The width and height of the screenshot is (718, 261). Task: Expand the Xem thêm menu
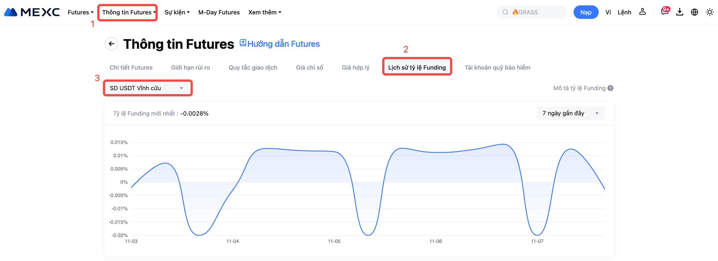pyautogui.click(x=265, y=12)
